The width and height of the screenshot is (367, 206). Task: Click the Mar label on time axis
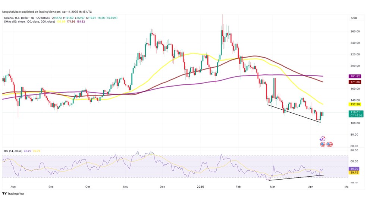(272, 187)
